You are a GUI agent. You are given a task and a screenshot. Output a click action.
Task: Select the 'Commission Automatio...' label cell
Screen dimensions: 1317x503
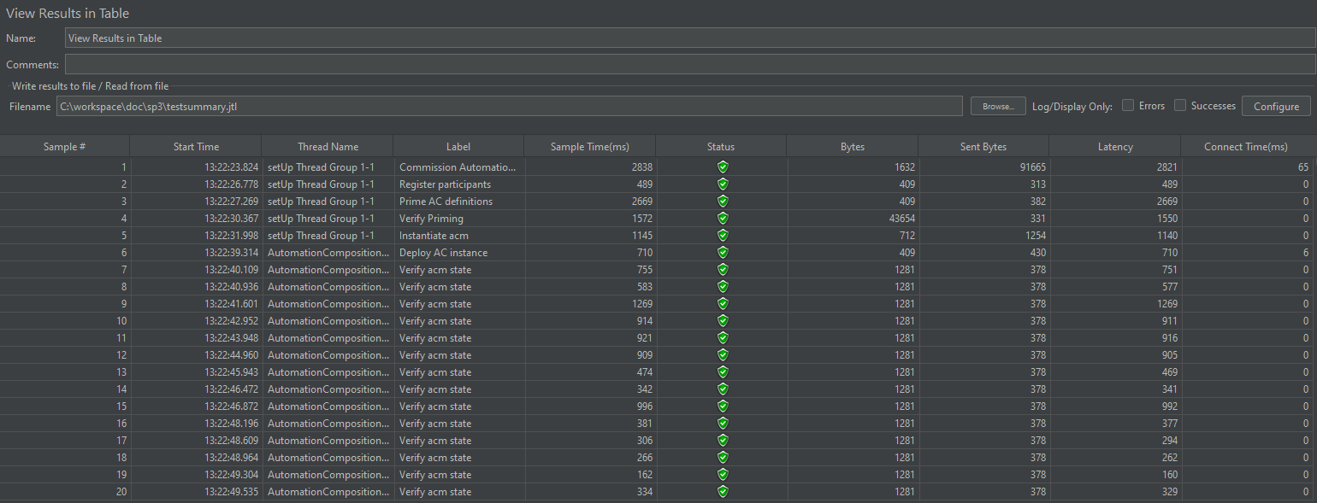pos(458,167)
